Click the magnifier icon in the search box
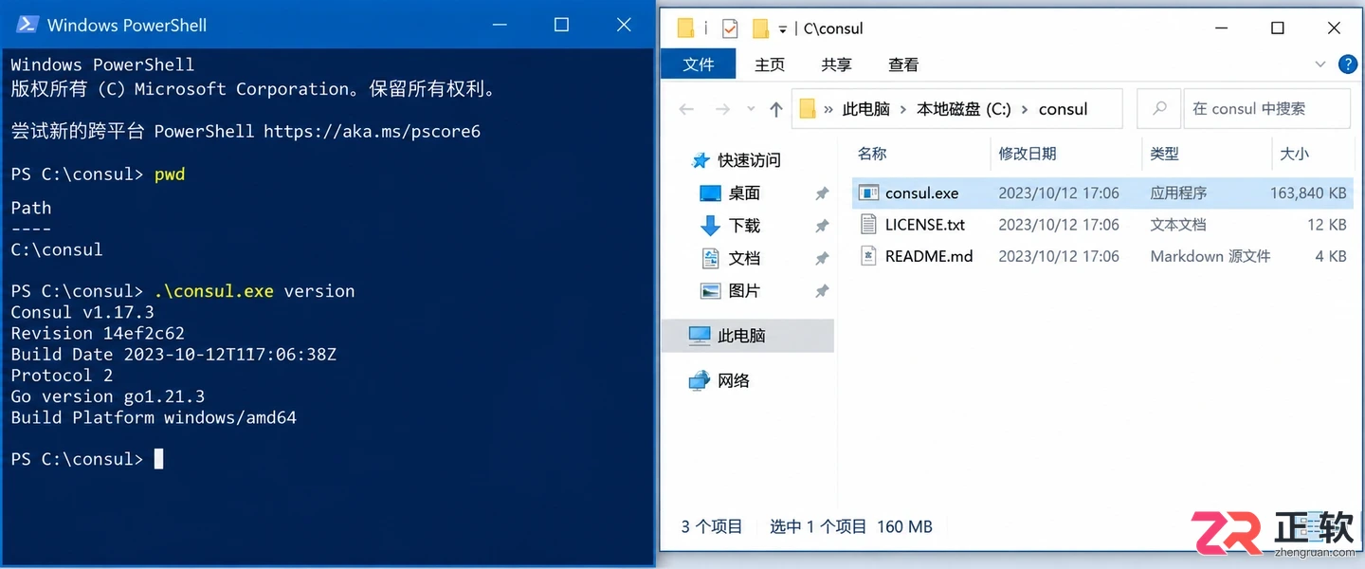 [x=1159, y=109]
